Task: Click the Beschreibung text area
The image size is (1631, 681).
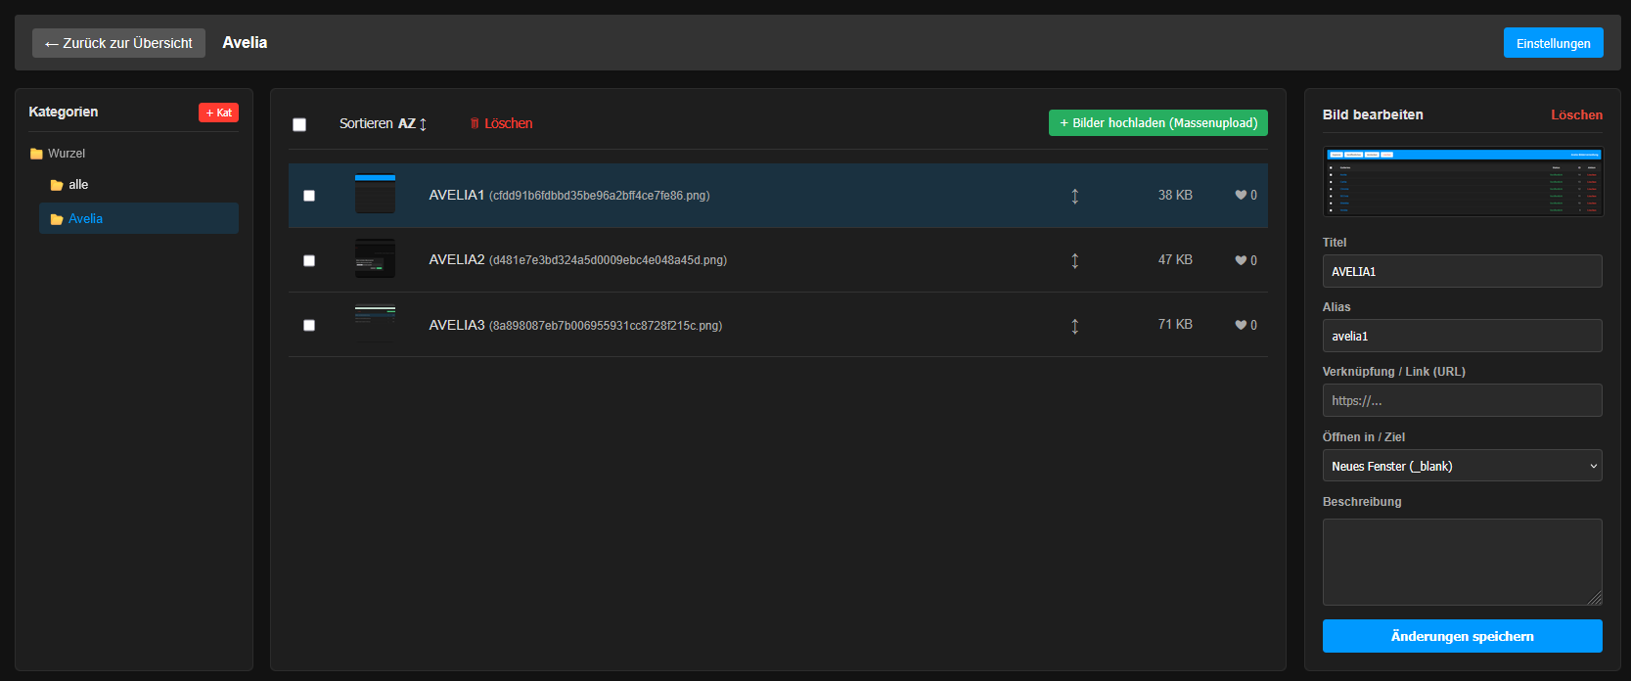Action: click(1462, 562)
